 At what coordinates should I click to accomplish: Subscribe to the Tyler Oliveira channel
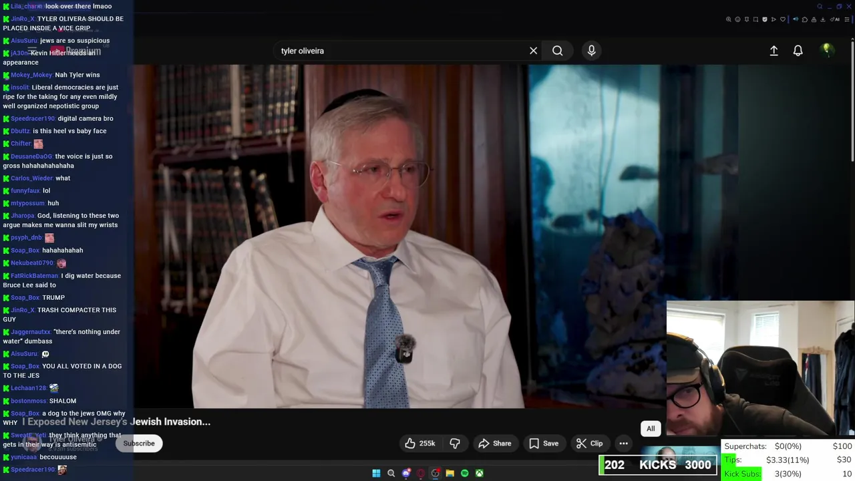pos(139,444)
